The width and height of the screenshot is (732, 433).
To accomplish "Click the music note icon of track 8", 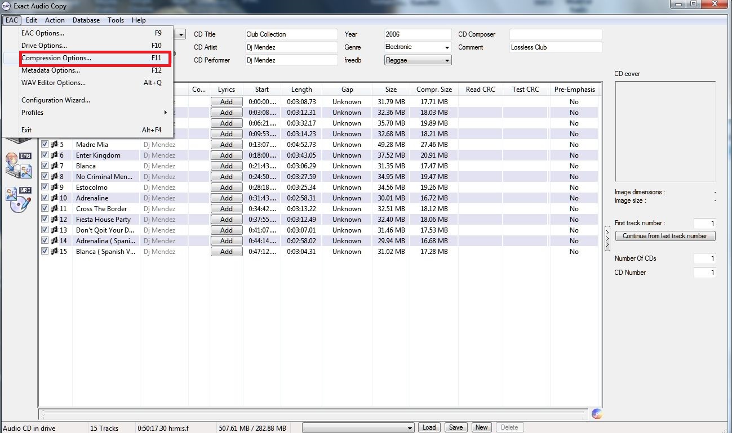I will click(55, 177).
